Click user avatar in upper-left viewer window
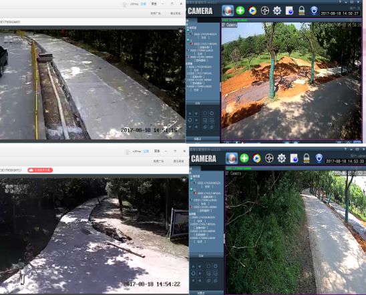This screenshot has width=366, height=295. click(125, 4)
